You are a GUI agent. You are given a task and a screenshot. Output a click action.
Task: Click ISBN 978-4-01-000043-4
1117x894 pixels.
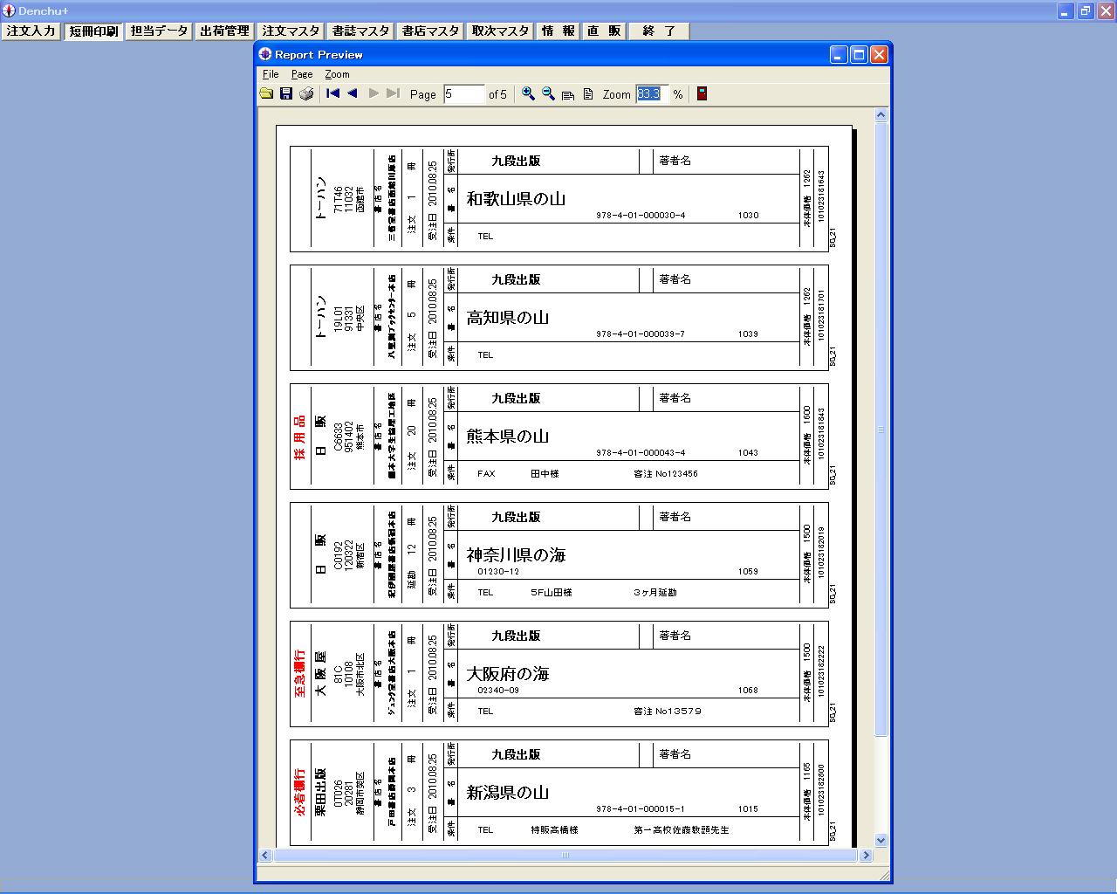tap(641, 453)
